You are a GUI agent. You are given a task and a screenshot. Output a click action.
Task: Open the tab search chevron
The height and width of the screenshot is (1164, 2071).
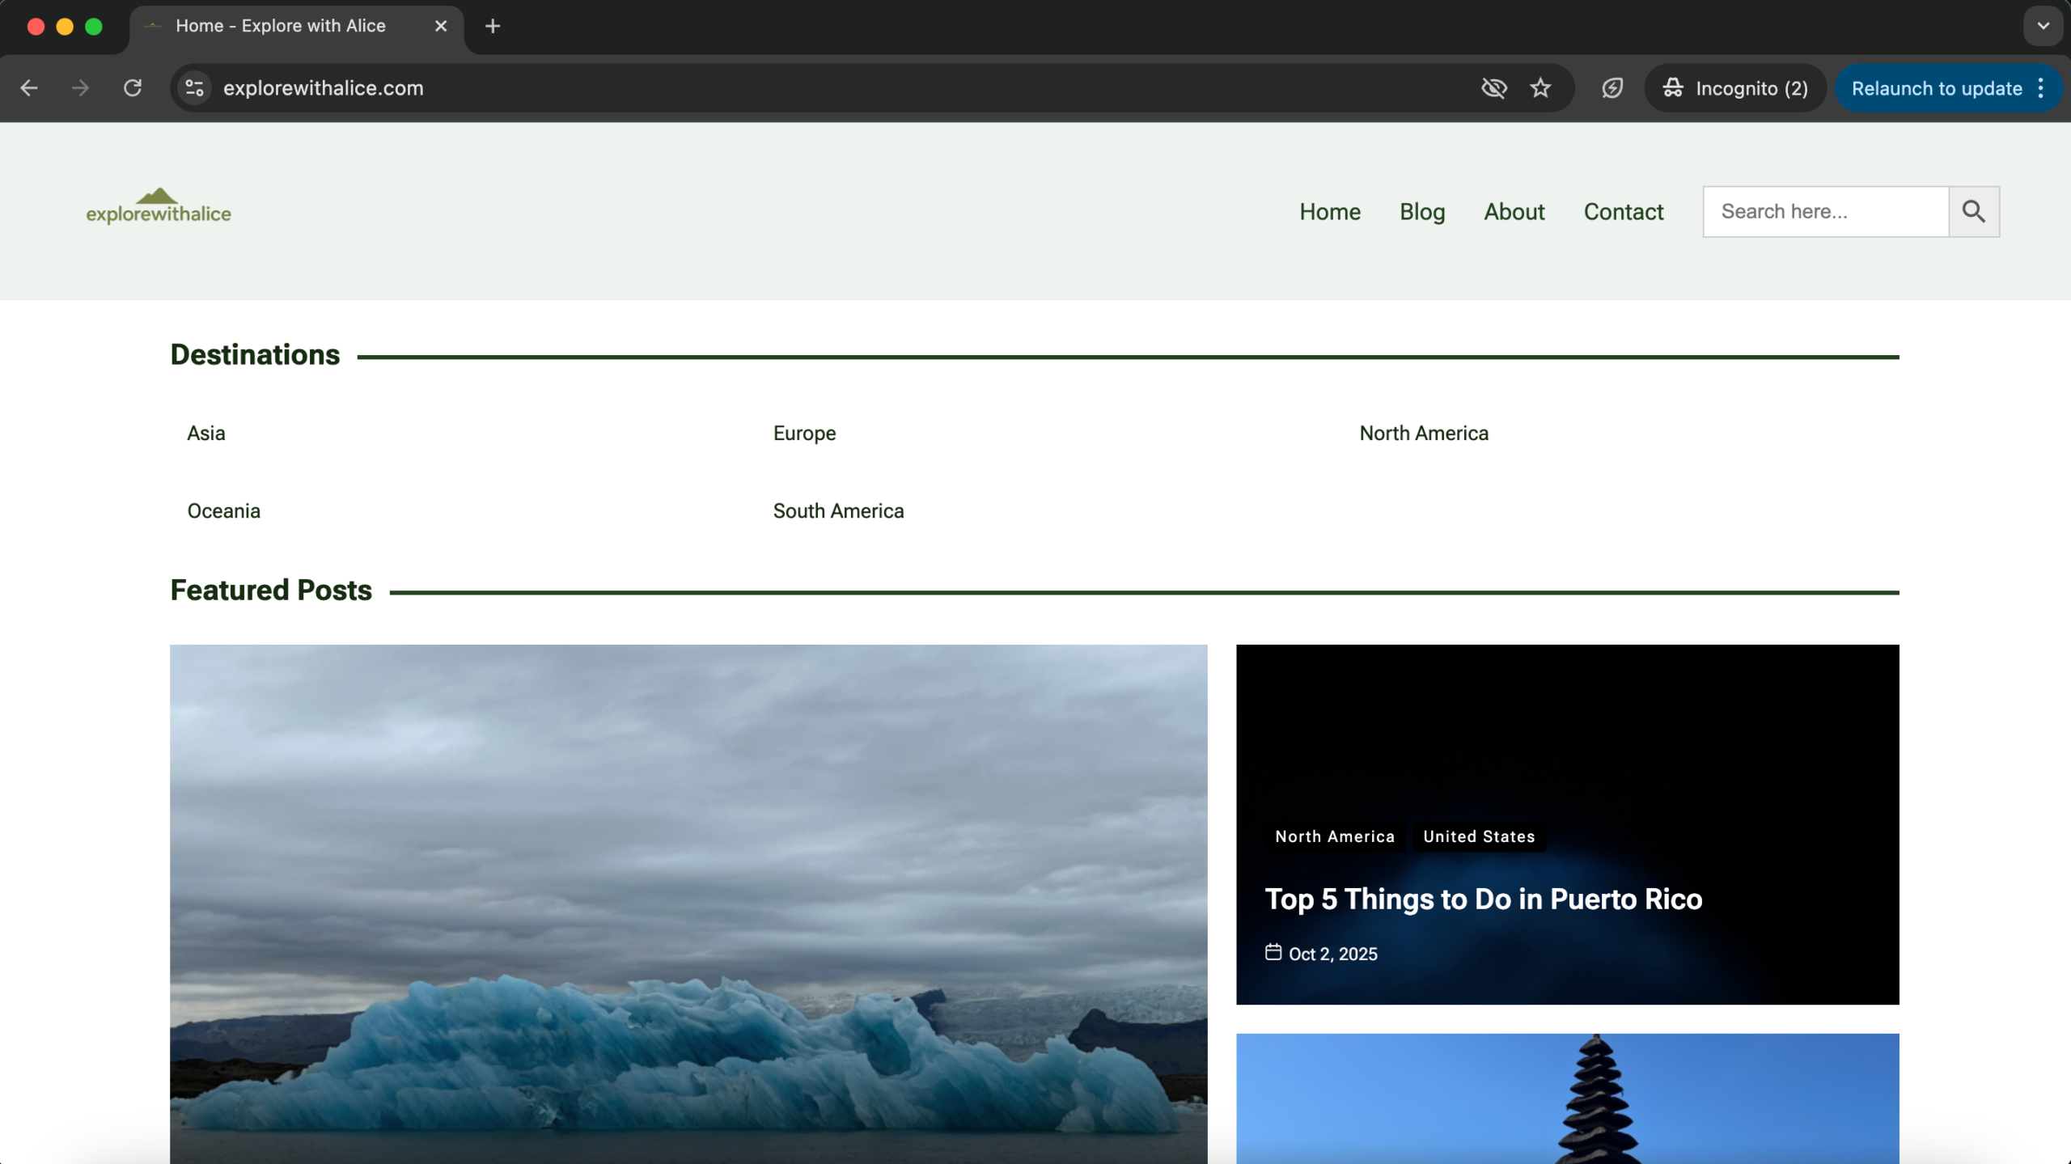pos(2042,26)
